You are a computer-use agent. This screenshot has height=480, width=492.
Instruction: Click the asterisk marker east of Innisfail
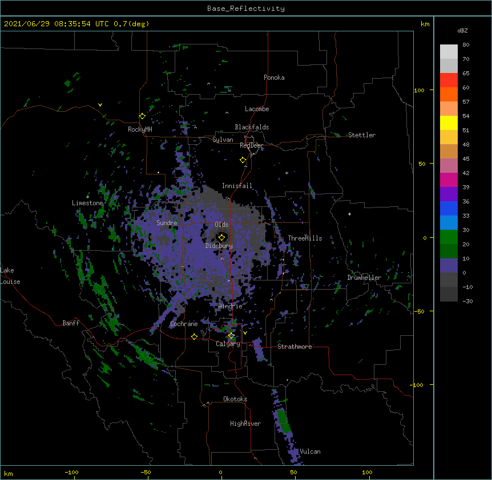(287, 173)
